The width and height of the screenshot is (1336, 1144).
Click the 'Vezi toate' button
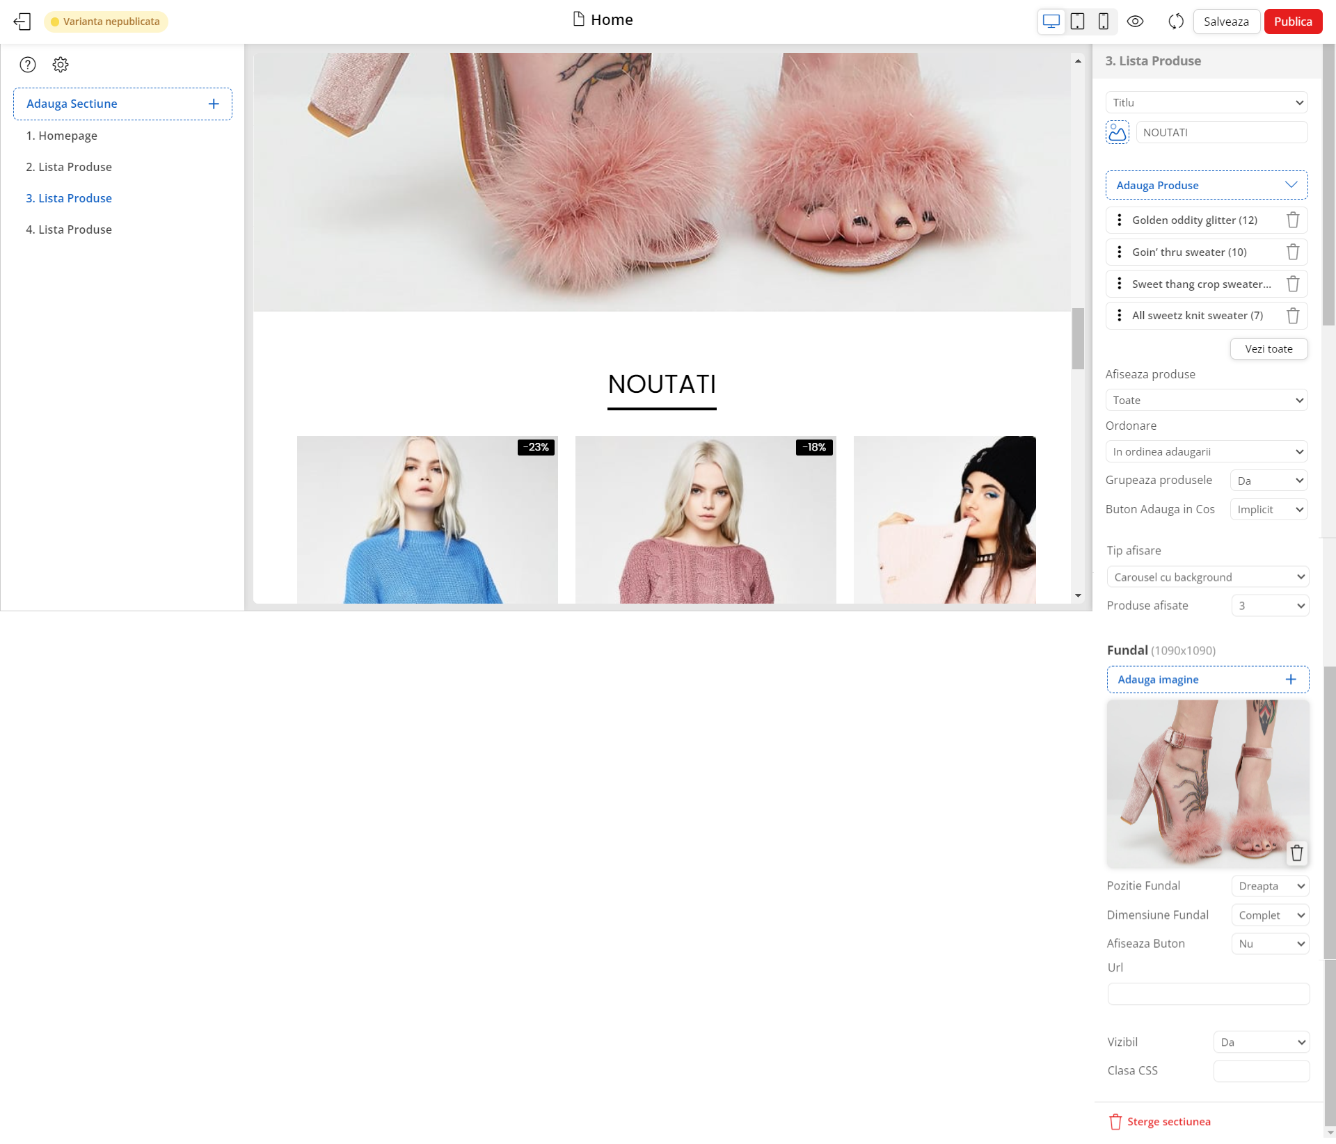[1269, 348]
